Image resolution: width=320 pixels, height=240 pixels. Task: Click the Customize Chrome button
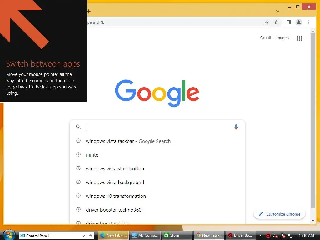pos(279,214)
